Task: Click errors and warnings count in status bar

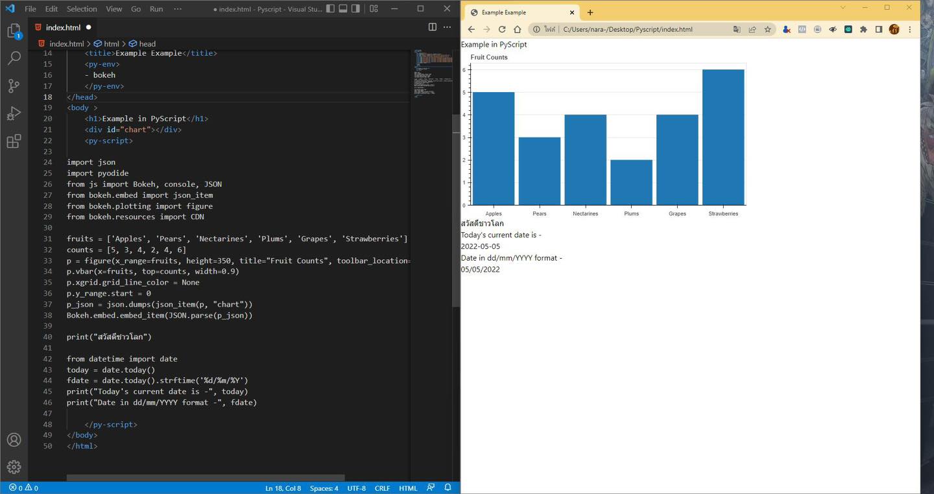Action: coord(23,488)
